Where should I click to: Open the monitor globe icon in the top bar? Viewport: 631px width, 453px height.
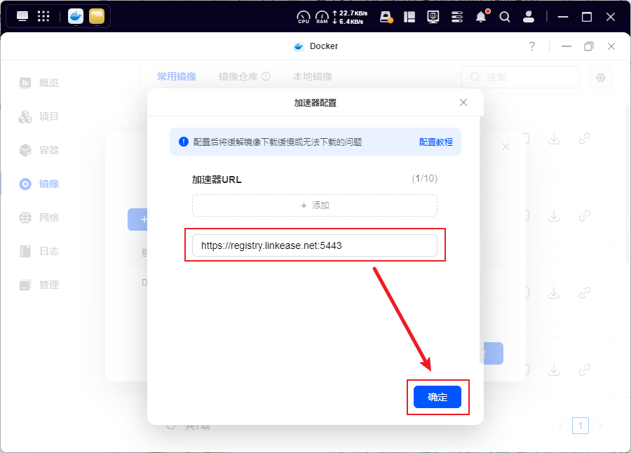point(433,17)
